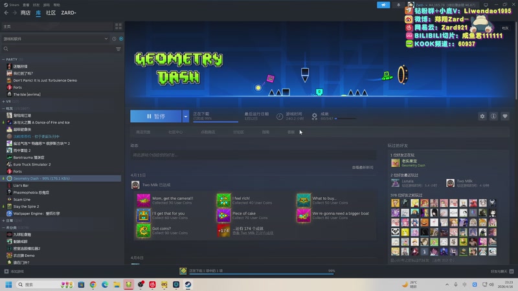Open advanced filter options icon

(118, 49)
